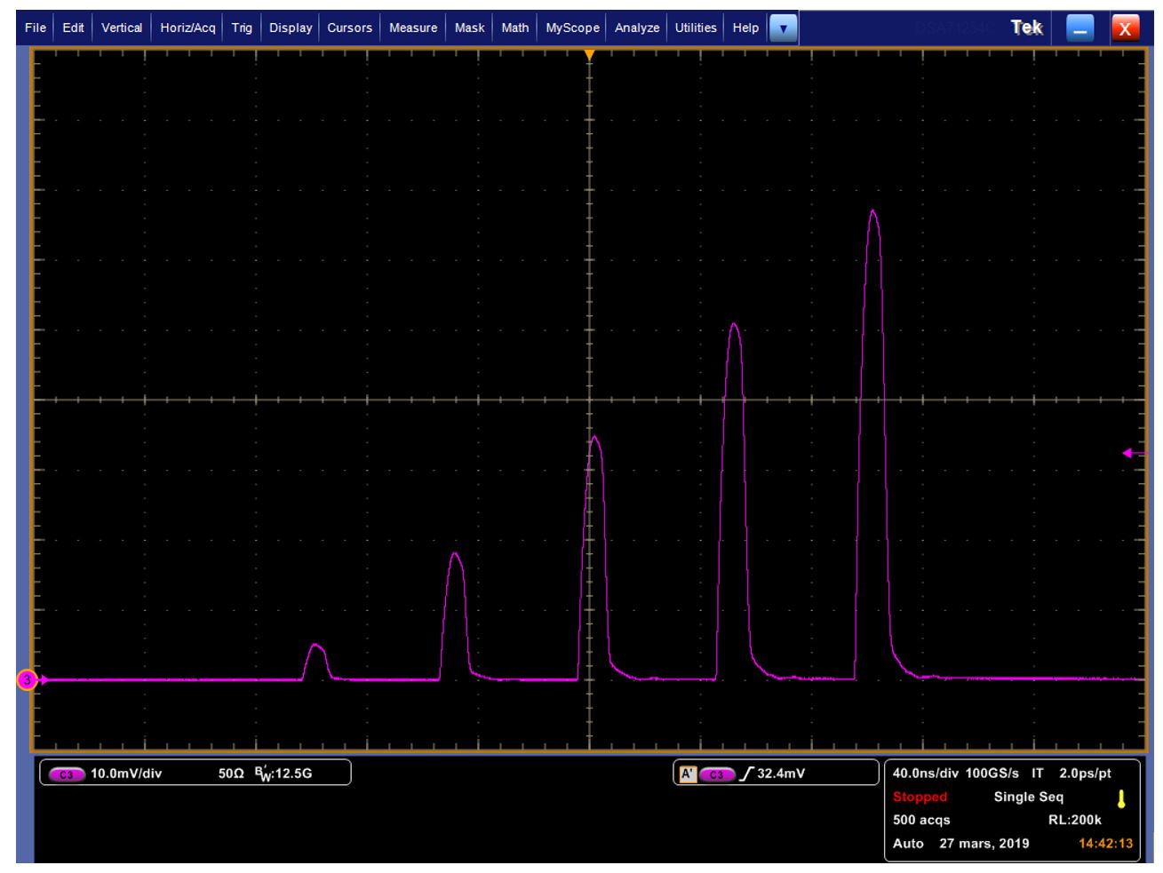
Task: Open the Measure menu
Action: pyautogui.click(x=413, y=28)
